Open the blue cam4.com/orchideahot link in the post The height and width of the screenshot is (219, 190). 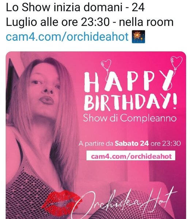pyautogui.click(x=67, y=36)
